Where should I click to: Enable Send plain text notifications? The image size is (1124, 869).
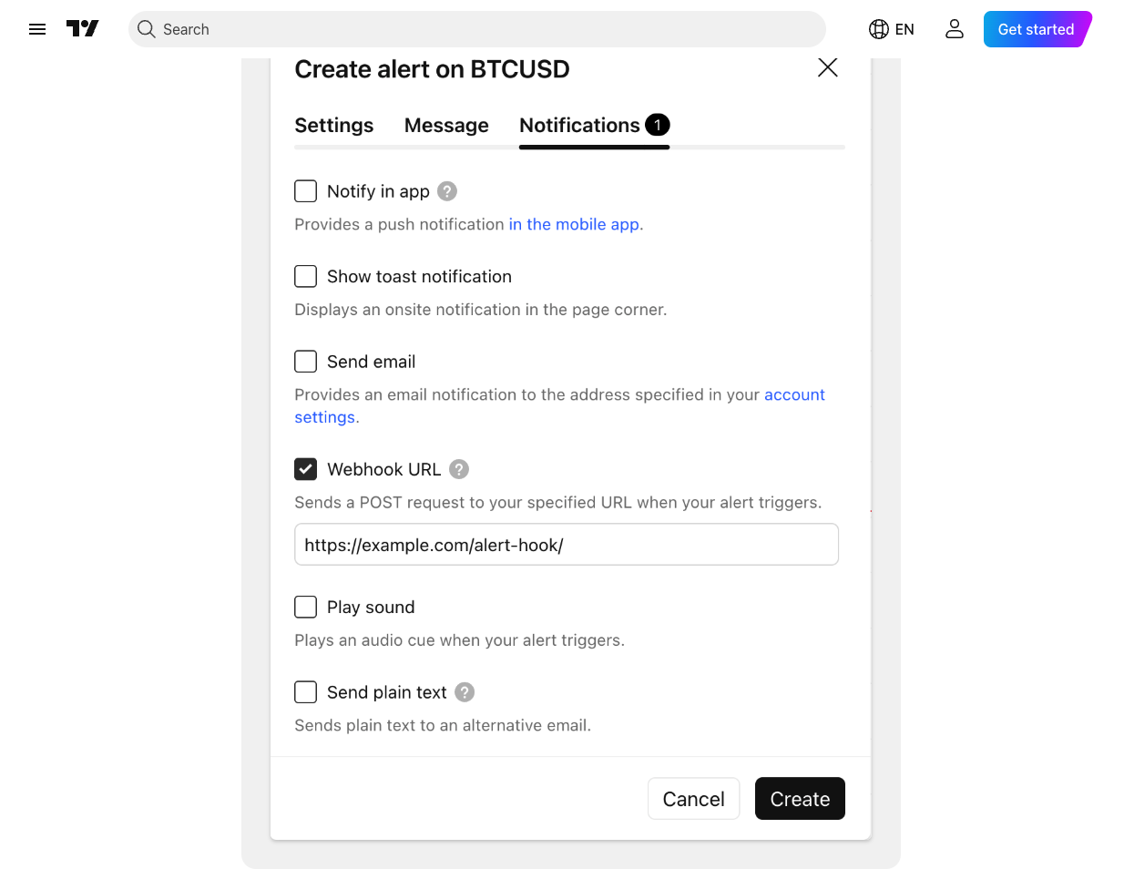[305, 692]
